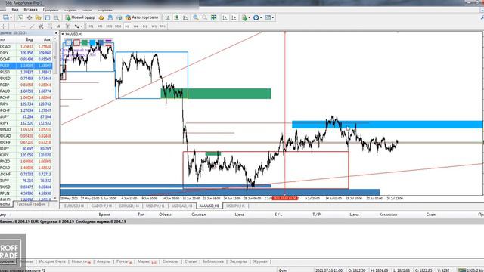Open the Журнал terminal tab

(x=260, y=261)
